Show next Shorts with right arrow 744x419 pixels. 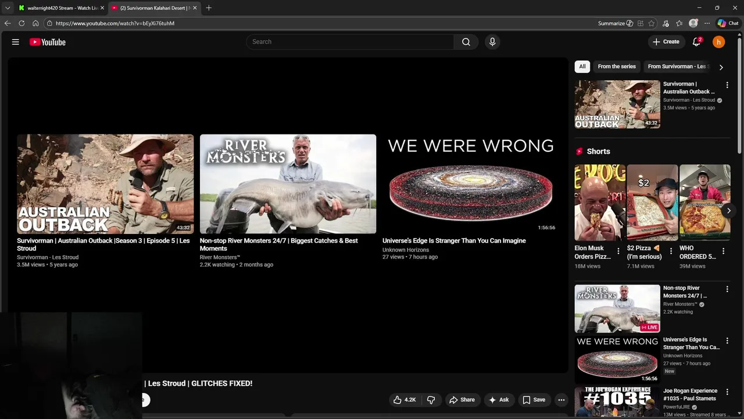pos(728,211)
